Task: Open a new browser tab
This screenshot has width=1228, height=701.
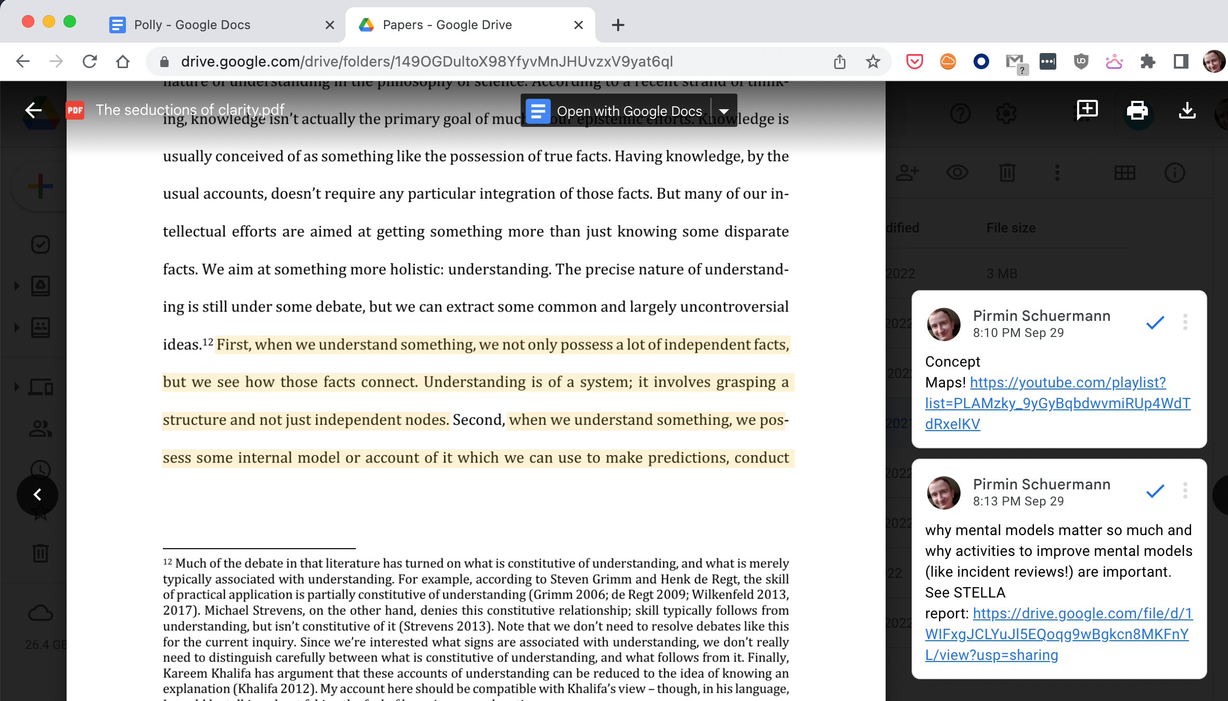Action: [618, 25]
